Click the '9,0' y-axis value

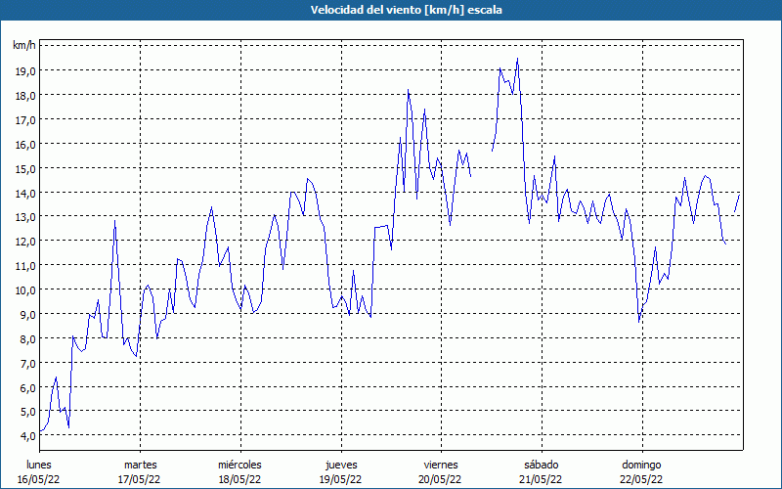click(x=27, y=315)
